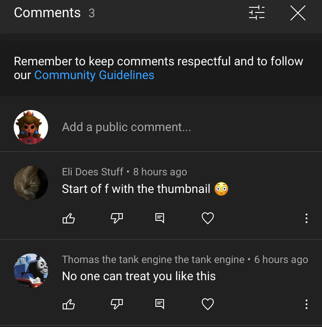Dislike the Thomas the tank engine comment
Image resolution: width=322 pixels, height=327 pixels.
[117, 305]
